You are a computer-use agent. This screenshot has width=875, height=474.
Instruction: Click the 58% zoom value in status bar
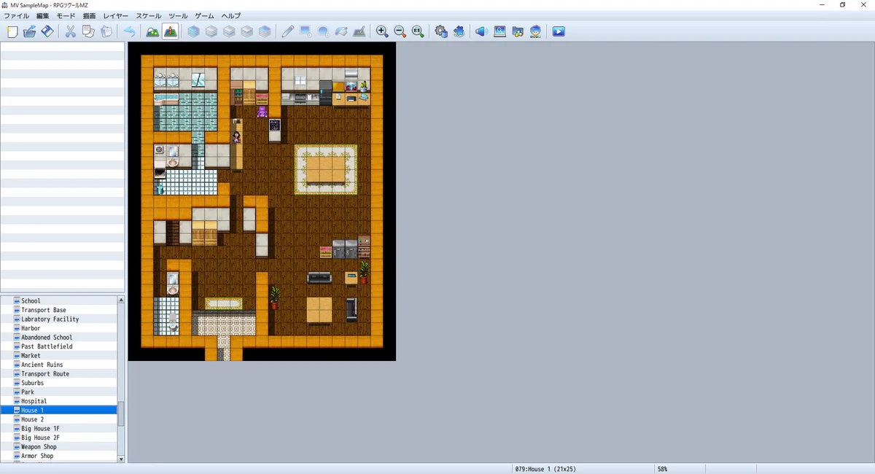[x=663, y=469]
